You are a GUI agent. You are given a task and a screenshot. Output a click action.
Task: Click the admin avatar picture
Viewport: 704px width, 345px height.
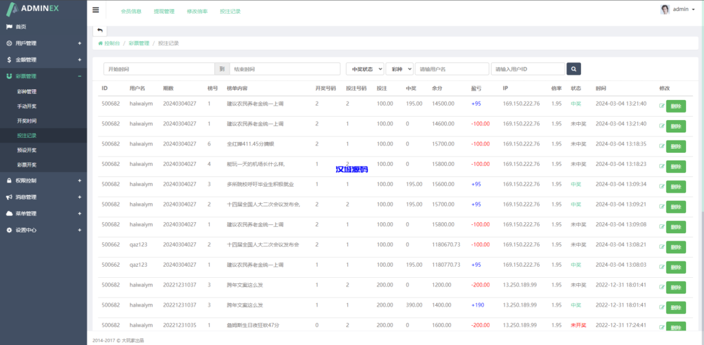tap(665, 10)
